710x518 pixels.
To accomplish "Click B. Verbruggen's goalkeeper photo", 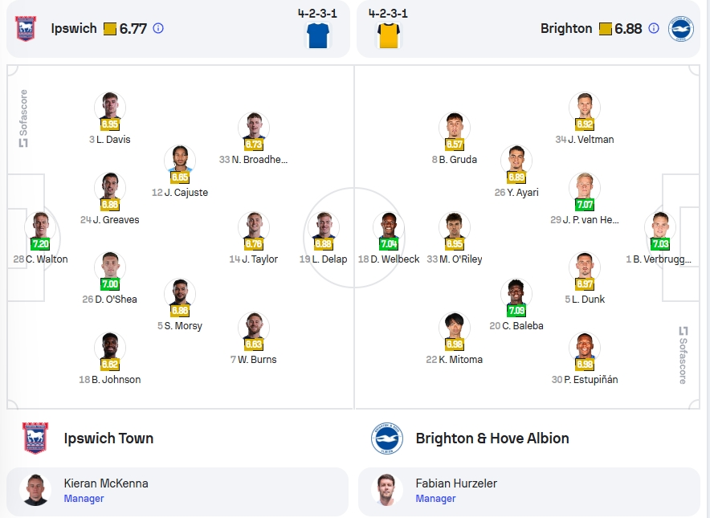I will tap(660, 225).
